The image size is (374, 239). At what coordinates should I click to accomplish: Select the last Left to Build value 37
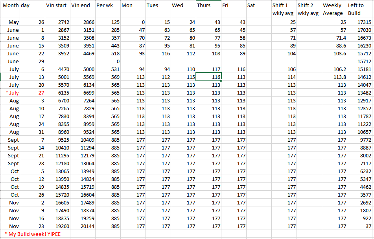click(x=359, y=226)
